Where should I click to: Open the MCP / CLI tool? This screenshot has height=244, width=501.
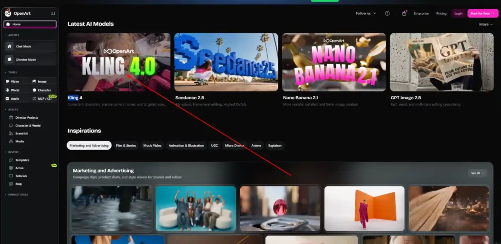(44, 99)
